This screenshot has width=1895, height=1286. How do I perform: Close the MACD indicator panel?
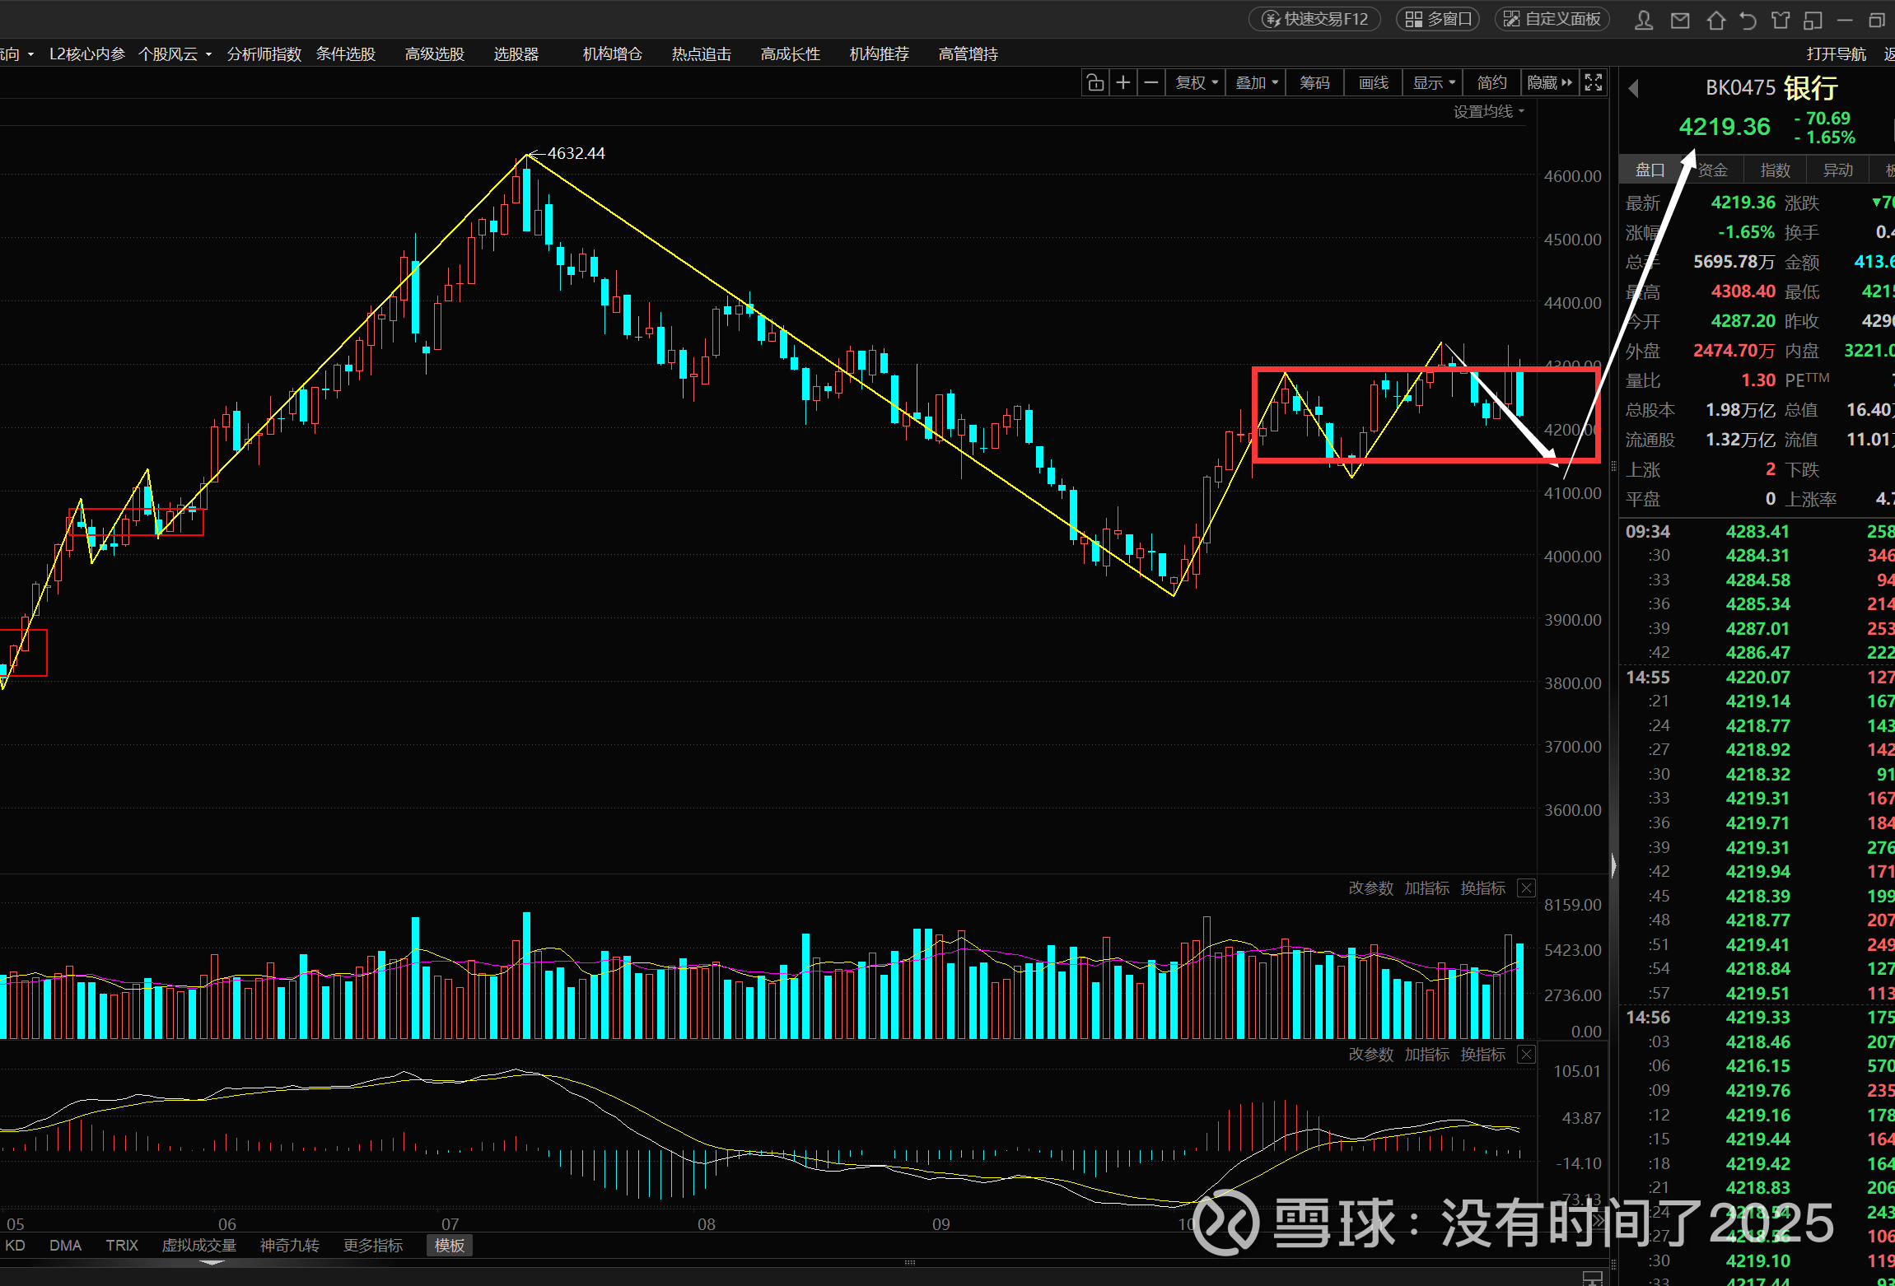(1526, 1055)
